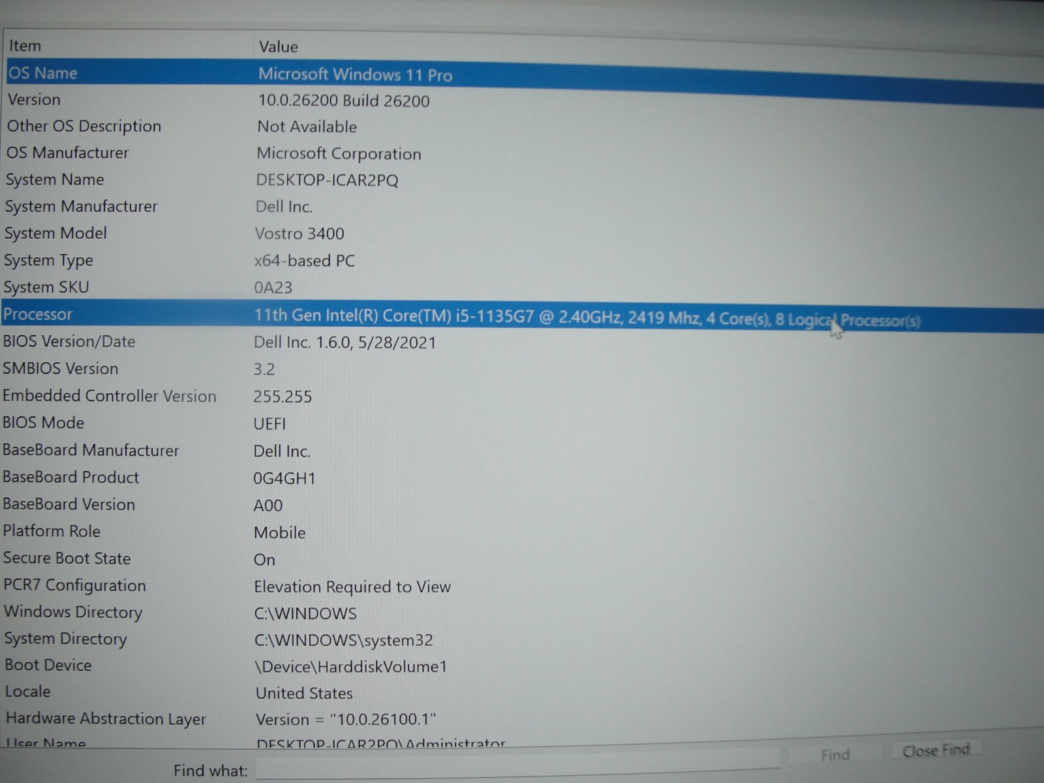Image resolution: width=1044 pixels, height=783 pixels.
Task: Select value 3.2
Action: pyautogui.click(x=264, y=369)
